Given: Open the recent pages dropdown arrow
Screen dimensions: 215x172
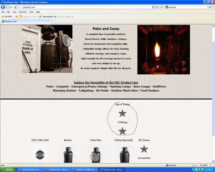Looking at the screenshot, I should (x=11, y=7).
